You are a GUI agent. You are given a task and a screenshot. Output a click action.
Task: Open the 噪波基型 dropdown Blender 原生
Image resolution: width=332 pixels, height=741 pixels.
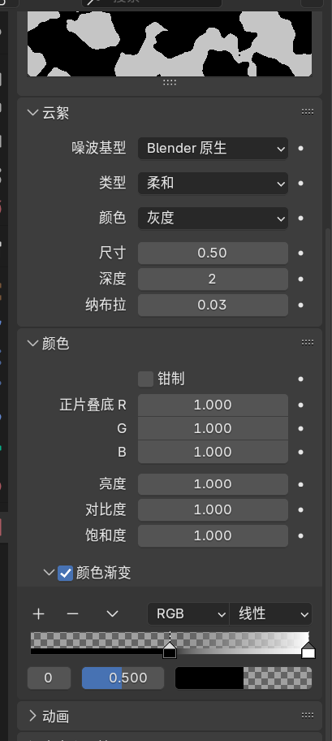(213, 149)
